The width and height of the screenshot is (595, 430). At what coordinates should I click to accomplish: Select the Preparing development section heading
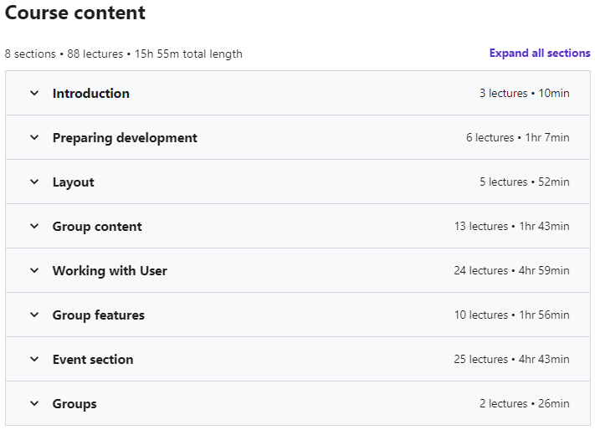[125, 138]
